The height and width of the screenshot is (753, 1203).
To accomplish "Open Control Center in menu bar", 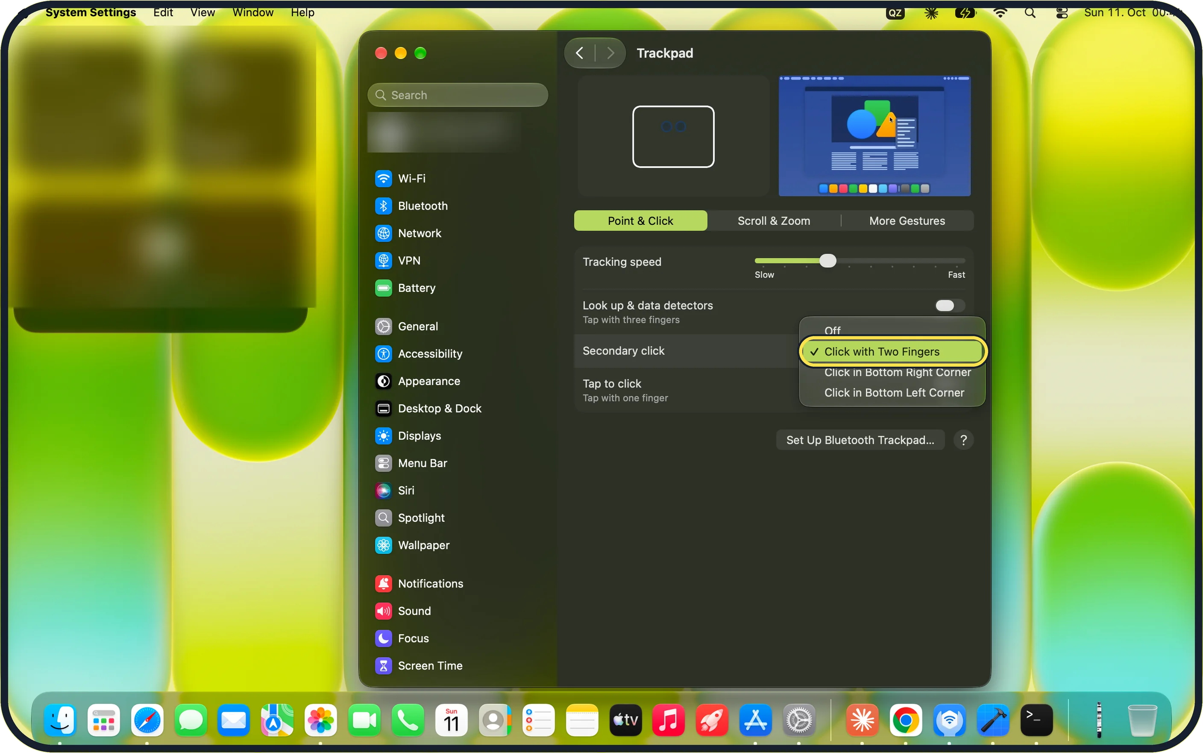I will tap(1062, 13).
